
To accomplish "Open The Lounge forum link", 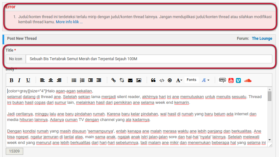I will tap(262, 39).
